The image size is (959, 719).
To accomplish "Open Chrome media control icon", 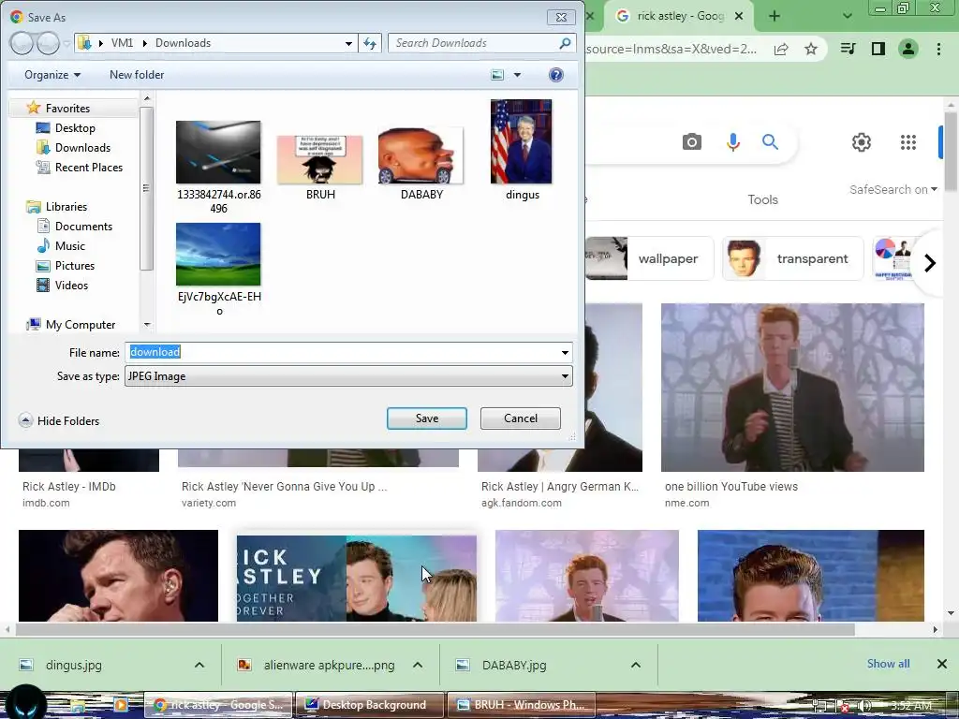I will [x=848, y=49].
